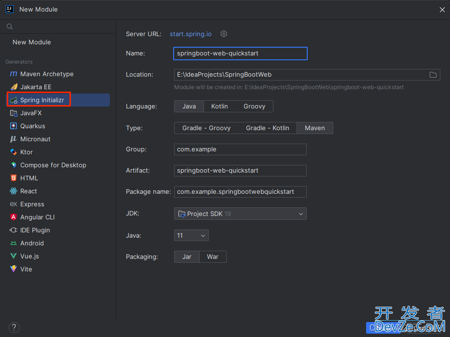The height and width of the screenshot is (337, 450).
Task: Choose Gradle - Kotlin build type
Action: [268, 128]
